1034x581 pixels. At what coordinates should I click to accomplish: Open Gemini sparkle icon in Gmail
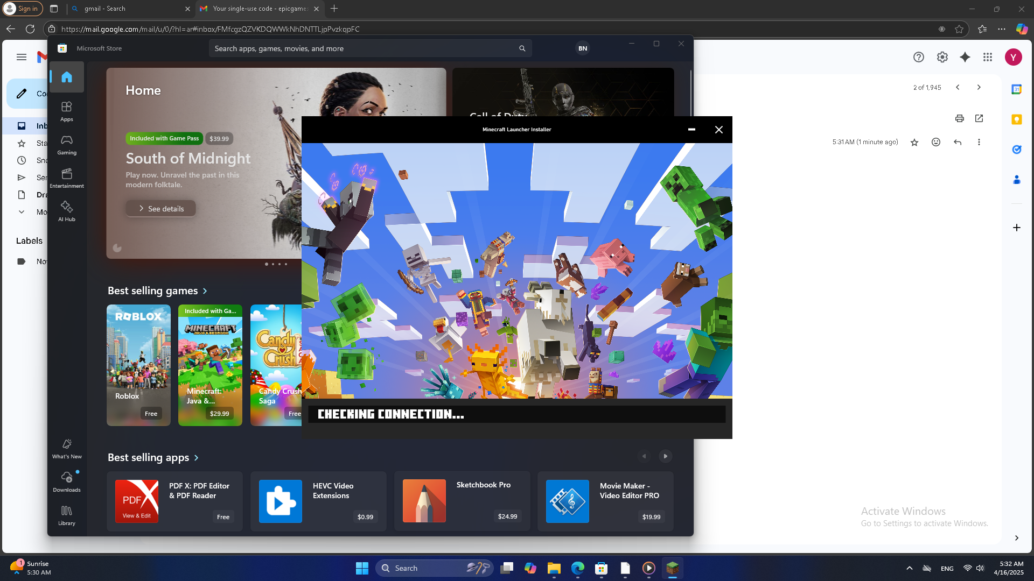click(x=965, y=57)
